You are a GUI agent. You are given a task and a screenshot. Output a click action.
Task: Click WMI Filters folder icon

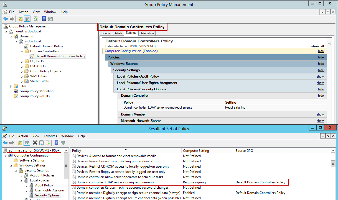click(27, 76)
